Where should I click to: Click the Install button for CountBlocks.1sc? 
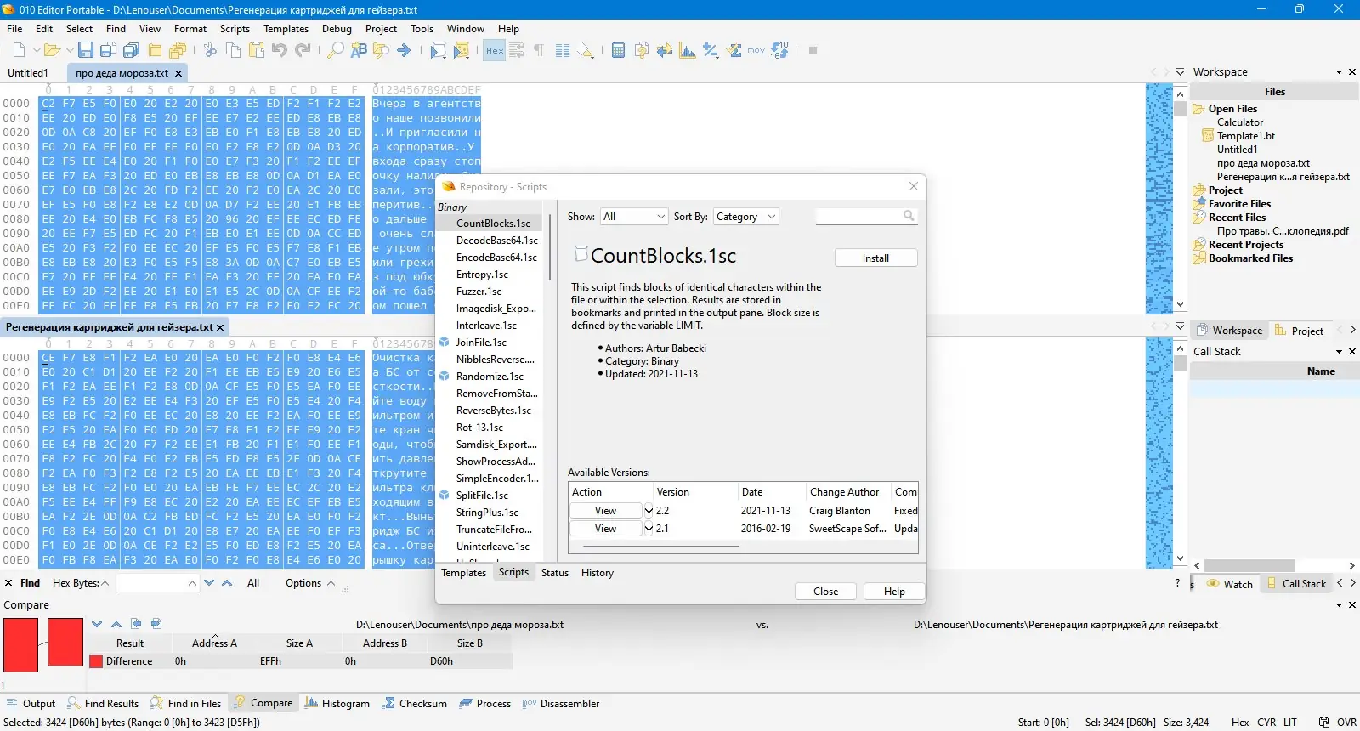pyautogui.click(x=875, y=258)
